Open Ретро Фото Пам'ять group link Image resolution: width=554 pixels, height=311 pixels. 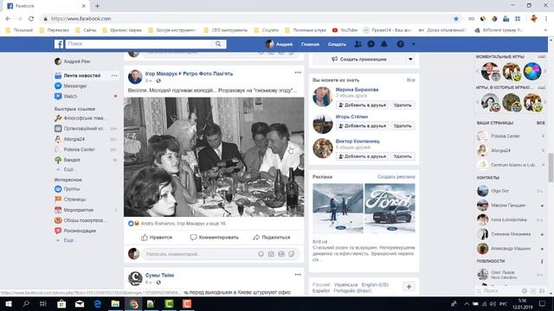[208, 73]
